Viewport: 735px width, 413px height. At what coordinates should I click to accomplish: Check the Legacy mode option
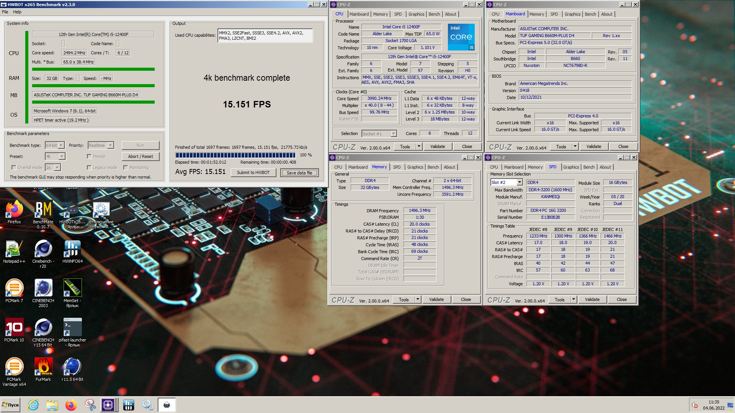[89, 167]
